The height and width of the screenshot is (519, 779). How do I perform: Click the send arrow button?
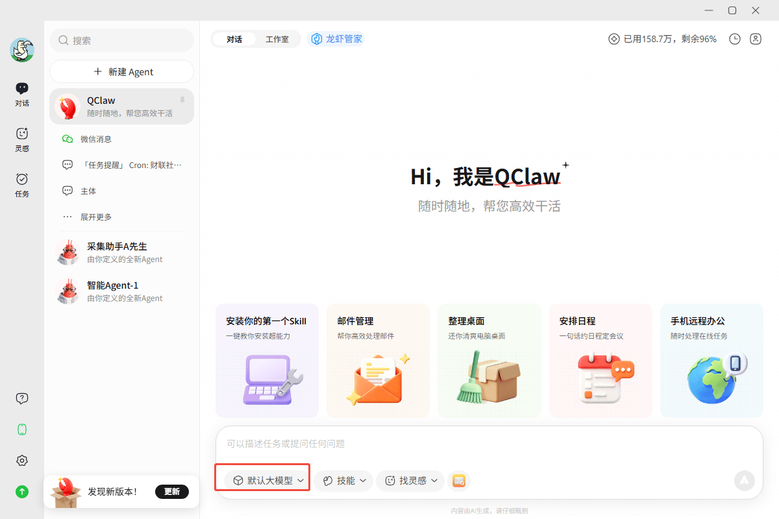745,481
